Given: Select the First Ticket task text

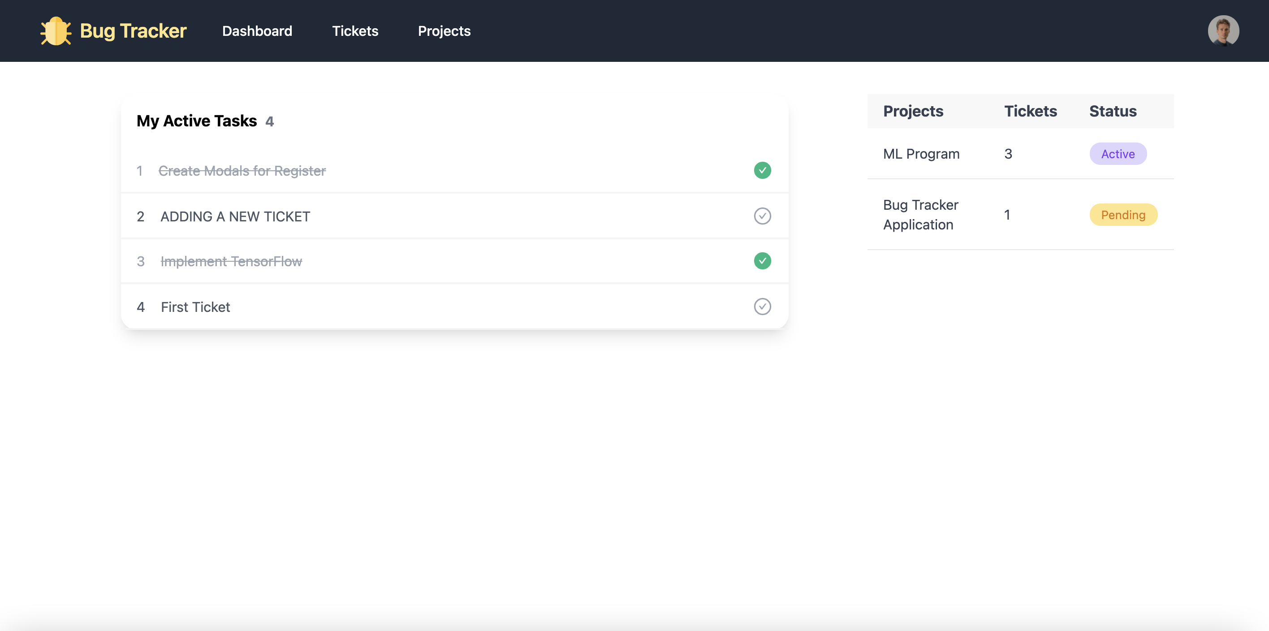Looking at the screenshot, I should 195,307.
